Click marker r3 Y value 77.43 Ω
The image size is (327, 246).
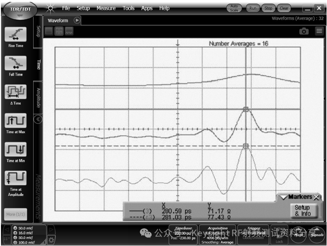219,217
